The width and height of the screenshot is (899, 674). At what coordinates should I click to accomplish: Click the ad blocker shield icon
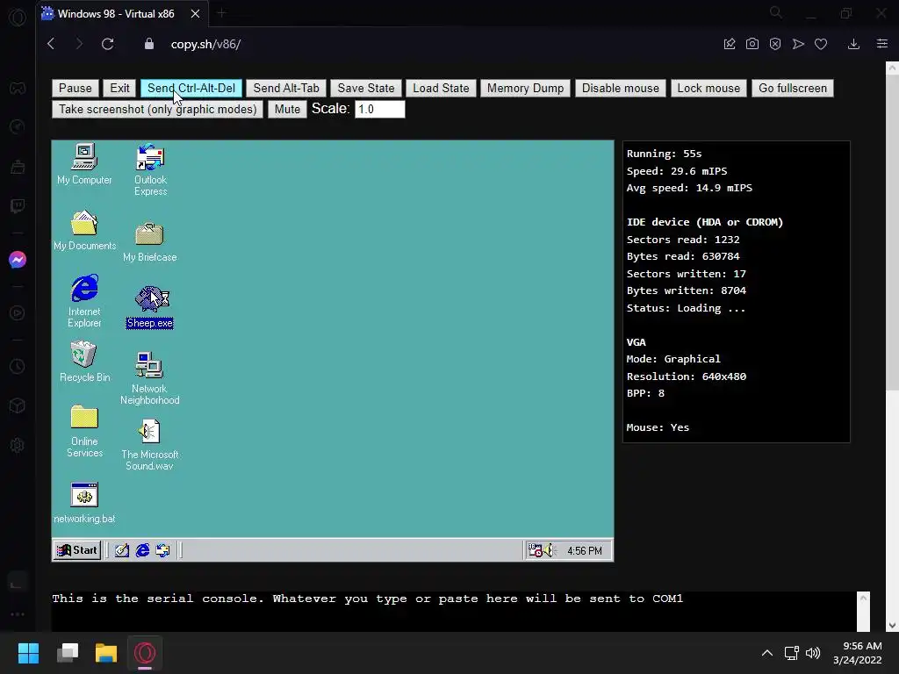(x=775, y=44)
